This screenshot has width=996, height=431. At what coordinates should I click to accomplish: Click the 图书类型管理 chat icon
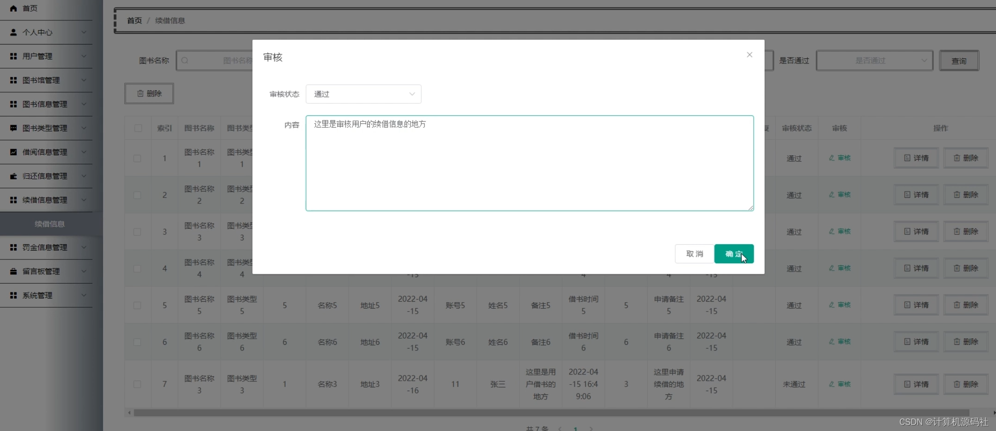pyautogui.click(x=13, y=128)
